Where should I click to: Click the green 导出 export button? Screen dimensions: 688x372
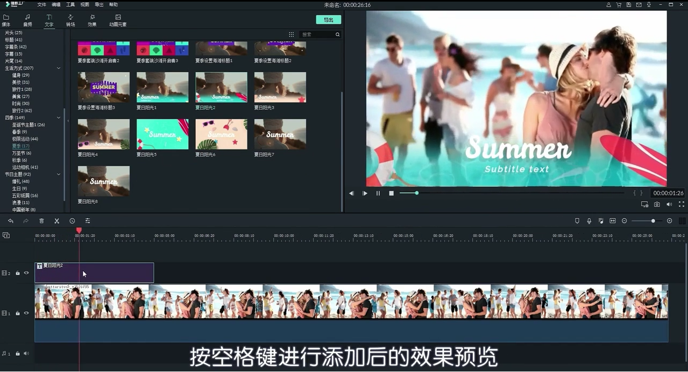(328, 19)
